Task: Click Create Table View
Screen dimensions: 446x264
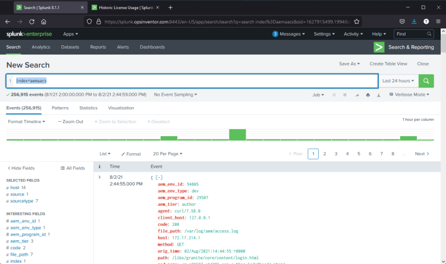Action: tap(388, 64)
